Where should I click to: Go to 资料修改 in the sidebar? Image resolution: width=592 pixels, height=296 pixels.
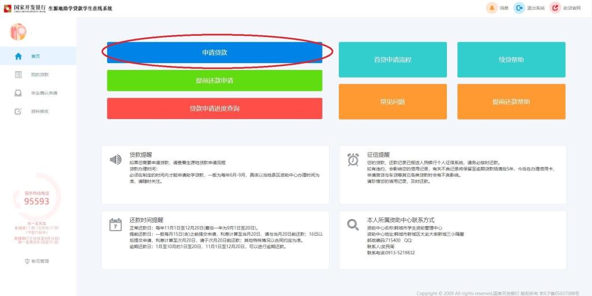tap(39, 111)
